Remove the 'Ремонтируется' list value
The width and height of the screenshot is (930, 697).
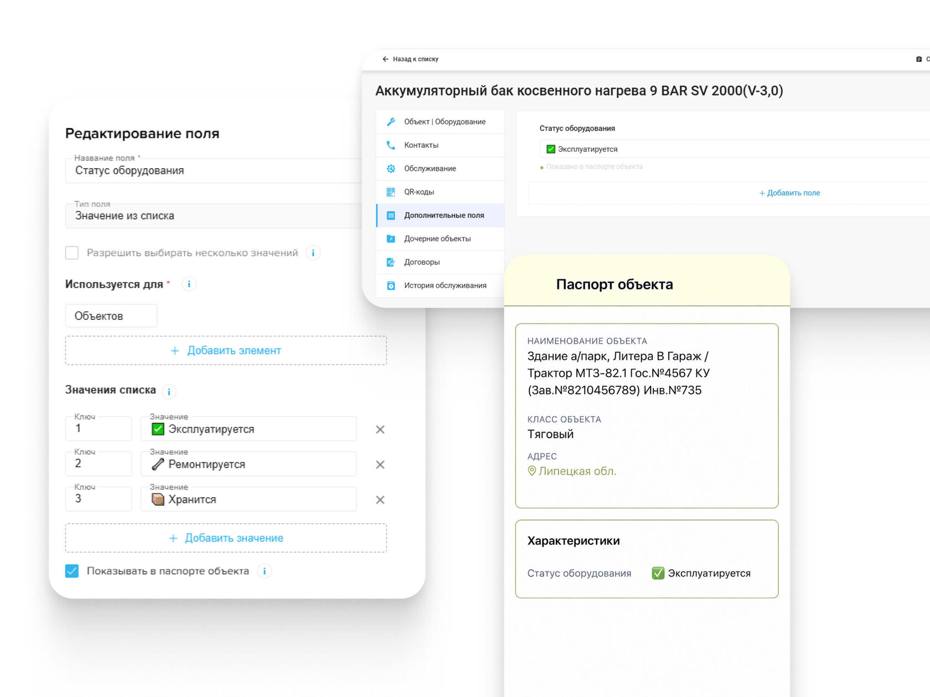[380, 465]
